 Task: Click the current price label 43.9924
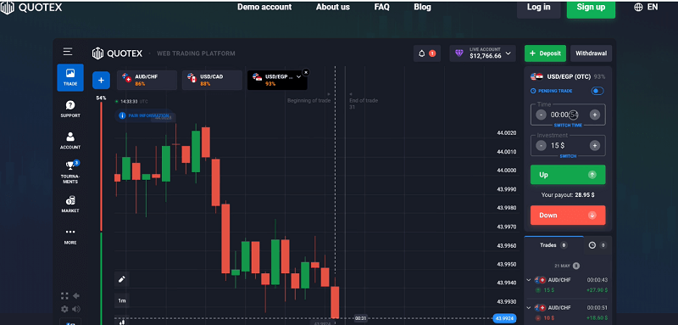point(504,319)
